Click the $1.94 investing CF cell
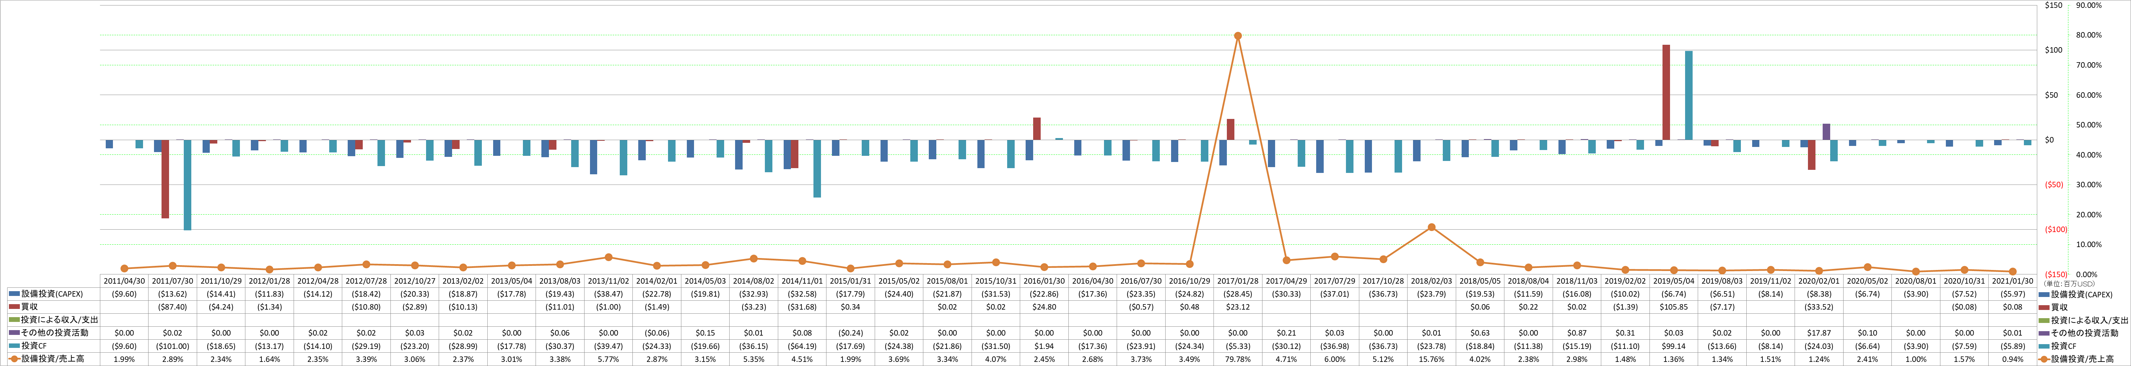 (x=1044, y=346)
